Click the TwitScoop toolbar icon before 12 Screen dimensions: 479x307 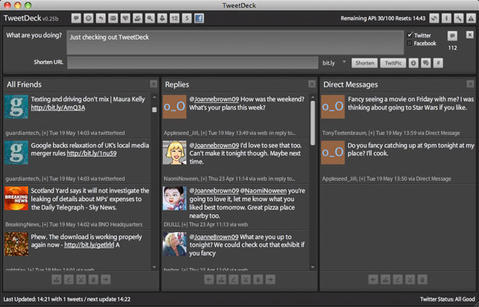162,19
